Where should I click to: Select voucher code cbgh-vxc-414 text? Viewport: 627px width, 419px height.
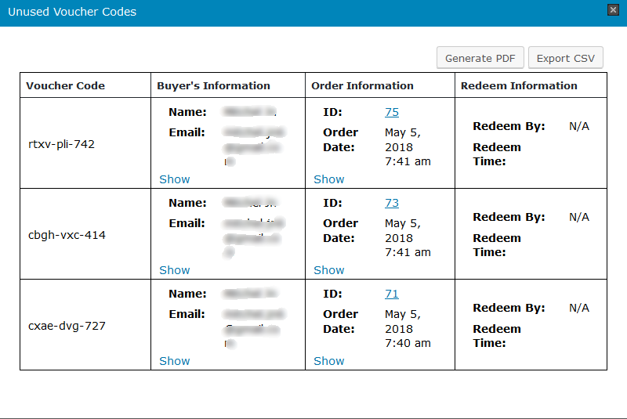click(67, 235)
